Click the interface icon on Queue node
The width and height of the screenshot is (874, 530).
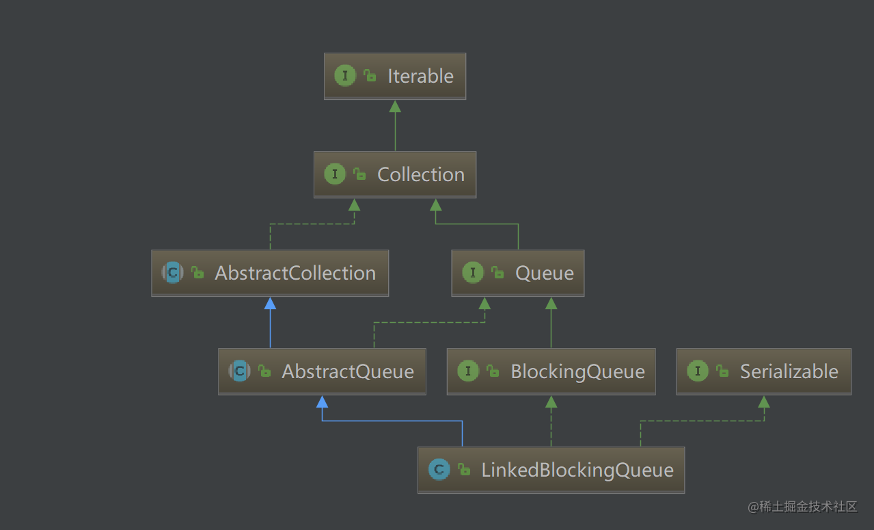pos(472,273)
